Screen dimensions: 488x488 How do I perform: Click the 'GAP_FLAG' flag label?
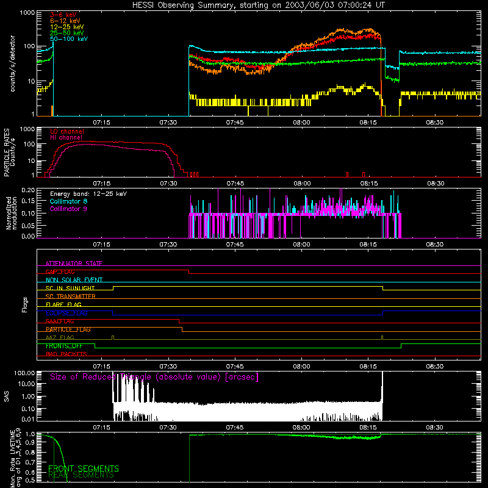point(60,271)
